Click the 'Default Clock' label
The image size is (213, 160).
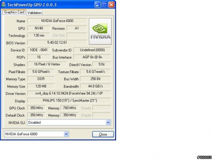click(x=15, y=115)
